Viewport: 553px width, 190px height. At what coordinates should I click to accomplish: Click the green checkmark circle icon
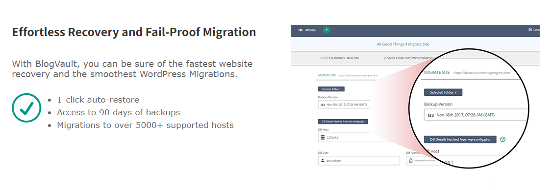pos(27,108)
